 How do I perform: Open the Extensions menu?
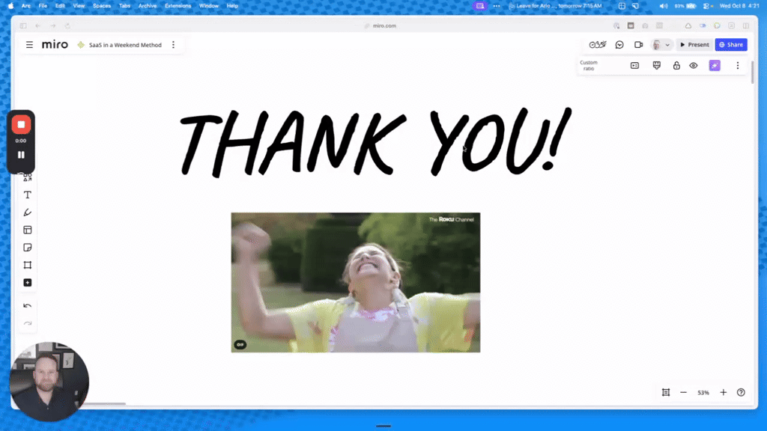click(178, 6)
